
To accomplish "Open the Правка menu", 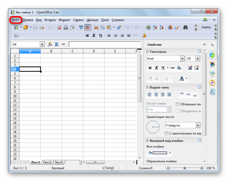I will tap(28, 20).
